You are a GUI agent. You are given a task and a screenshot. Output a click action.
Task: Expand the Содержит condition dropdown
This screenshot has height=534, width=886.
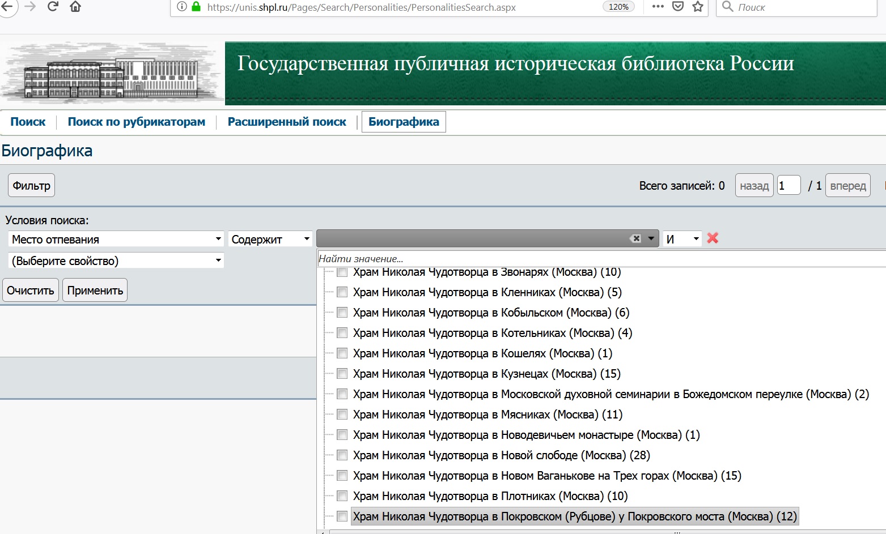(x=270, y=240)
